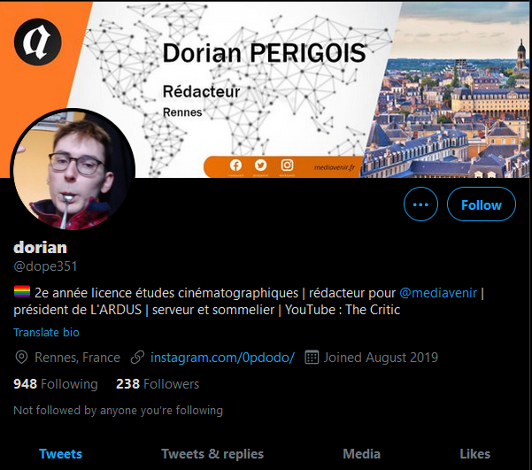The height and width of the screenshot is (470, 532).
Task: Click the Twitter bird icon in banner
Action: point(260,166)
